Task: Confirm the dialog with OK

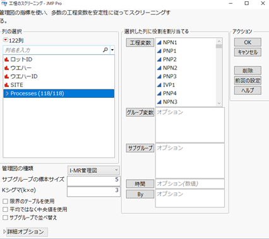Action: pos(248,42)
